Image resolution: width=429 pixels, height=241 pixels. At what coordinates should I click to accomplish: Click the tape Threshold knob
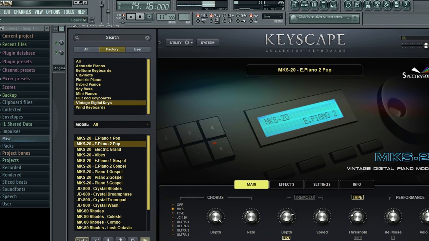coord(358,217)
